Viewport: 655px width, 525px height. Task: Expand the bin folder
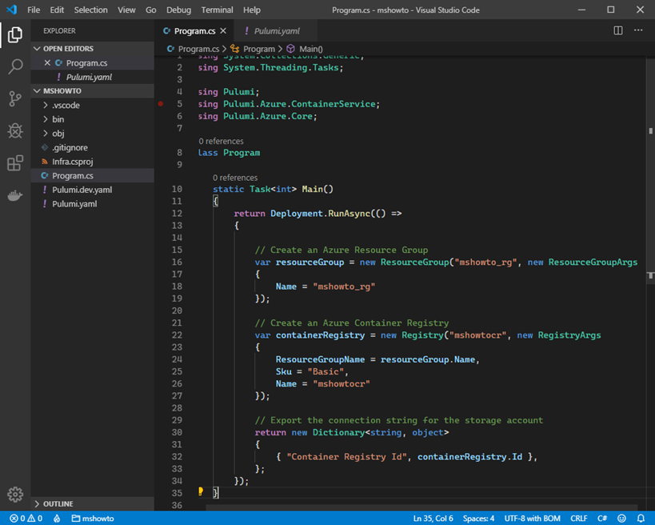[92, 119]
